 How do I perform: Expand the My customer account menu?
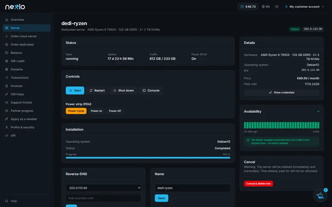(304, 7)
